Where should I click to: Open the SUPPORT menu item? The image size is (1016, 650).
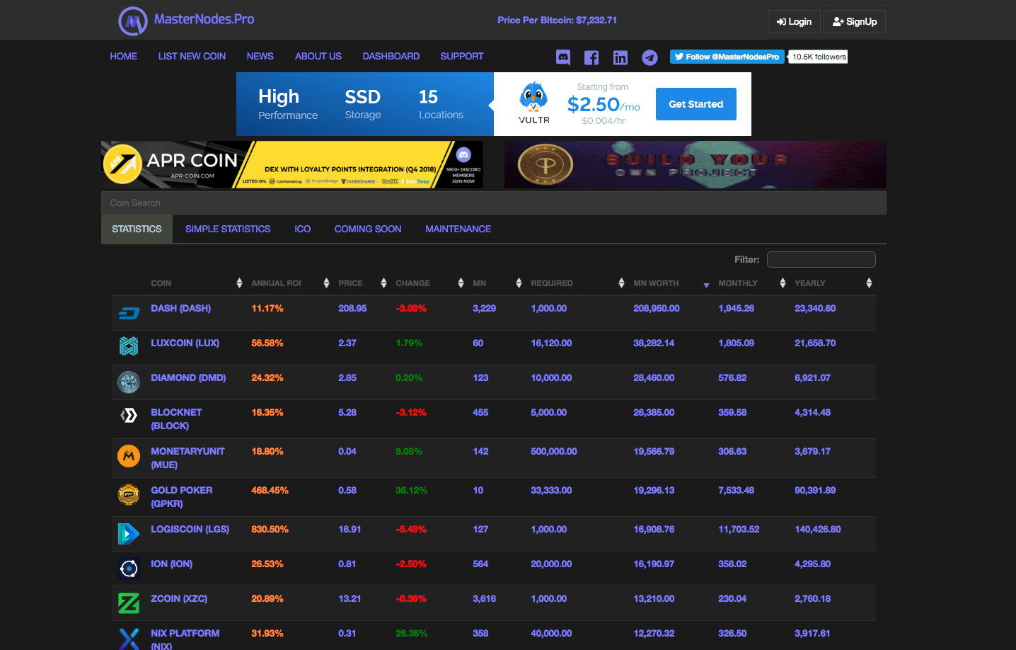(x=462, y=56)
